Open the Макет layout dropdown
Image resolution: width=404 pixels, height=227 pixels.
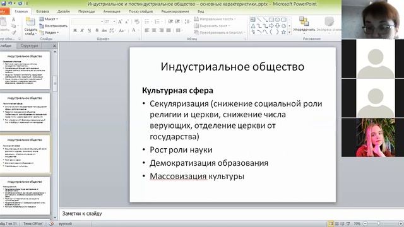[x=49, y=19]
